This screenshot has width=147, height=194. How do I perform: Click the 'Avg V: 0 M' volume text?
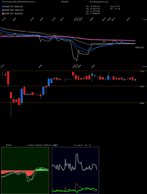115,6
